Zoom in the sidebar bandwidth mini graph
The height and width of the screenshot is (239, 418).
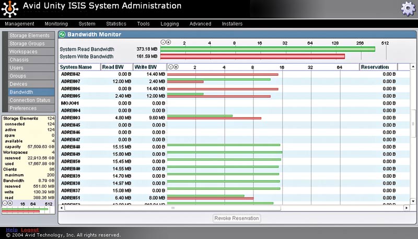(x=10, y=203)
